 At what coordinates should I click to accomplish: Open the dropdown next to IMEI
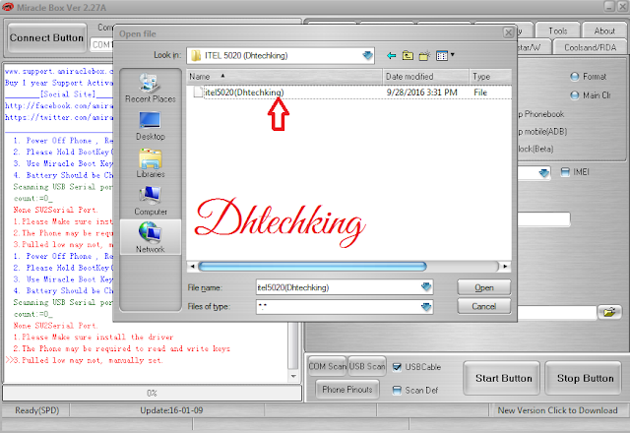543,173
